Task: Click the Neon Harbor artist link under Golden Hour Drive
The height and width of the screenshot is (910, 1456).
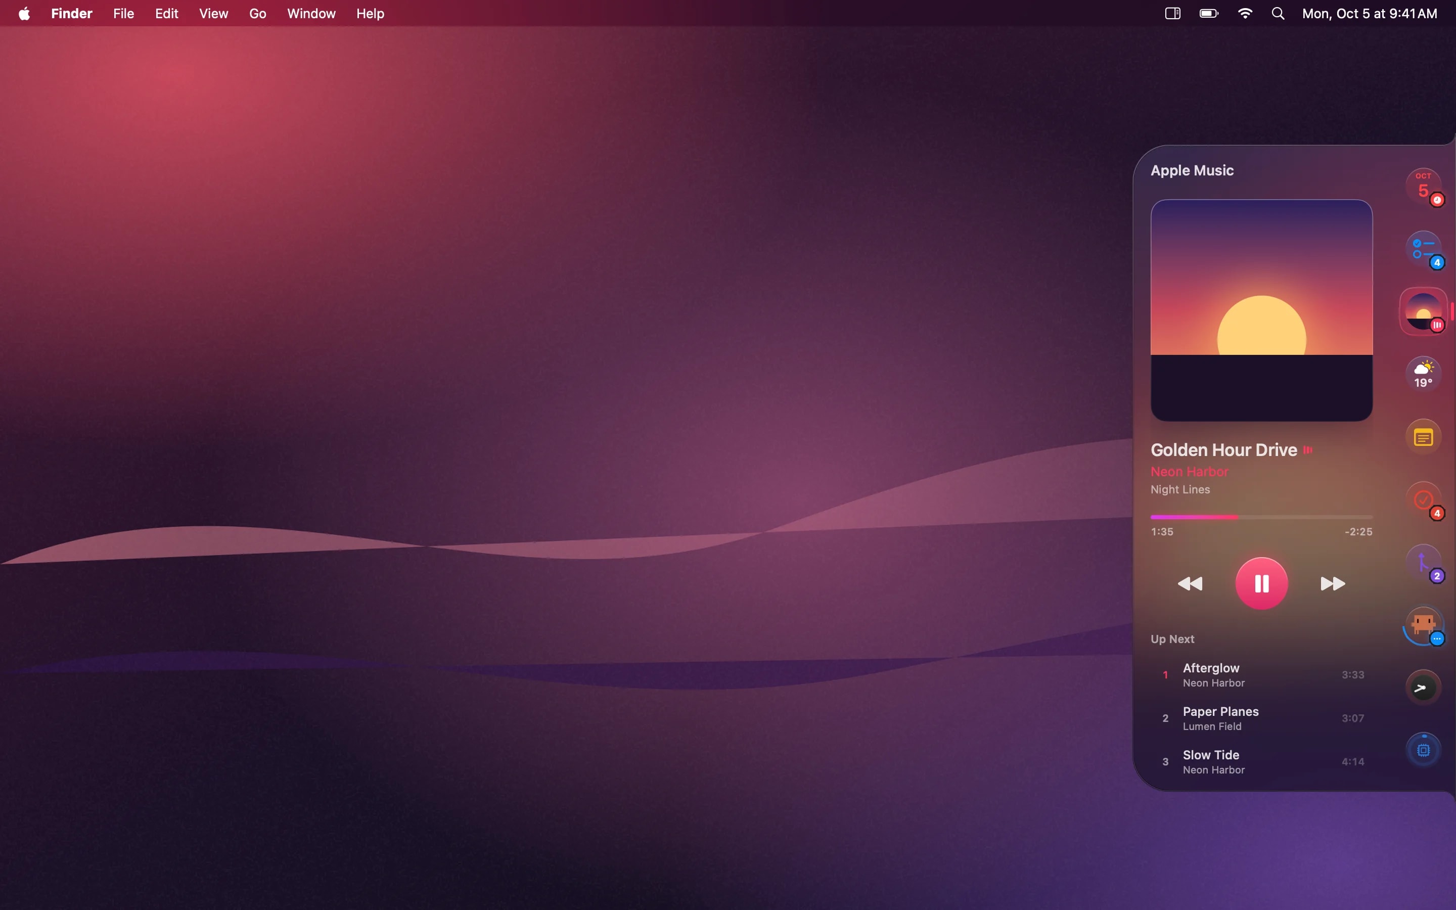Action: pos(1190,471)
